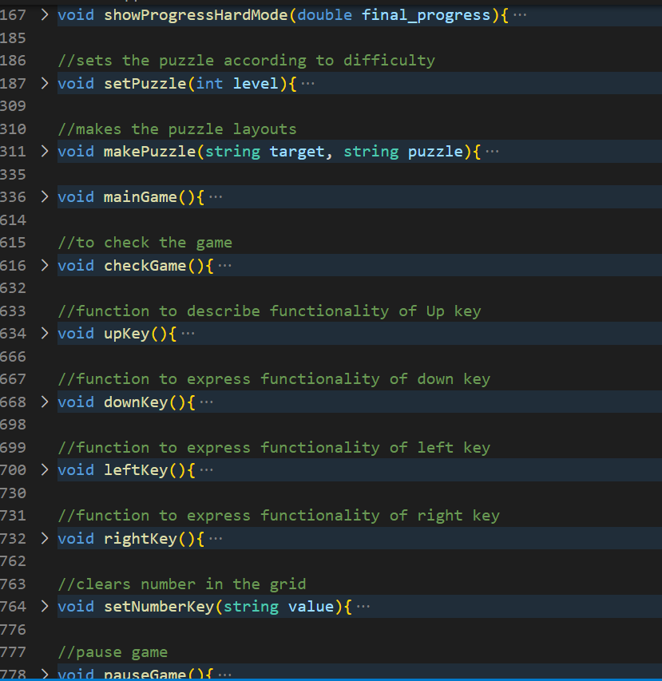The width and height of the screenshot is (662, 681).
Task: Click the collapsed code ellipsis on makePuzzle line
Action: [x=494, y=152]
